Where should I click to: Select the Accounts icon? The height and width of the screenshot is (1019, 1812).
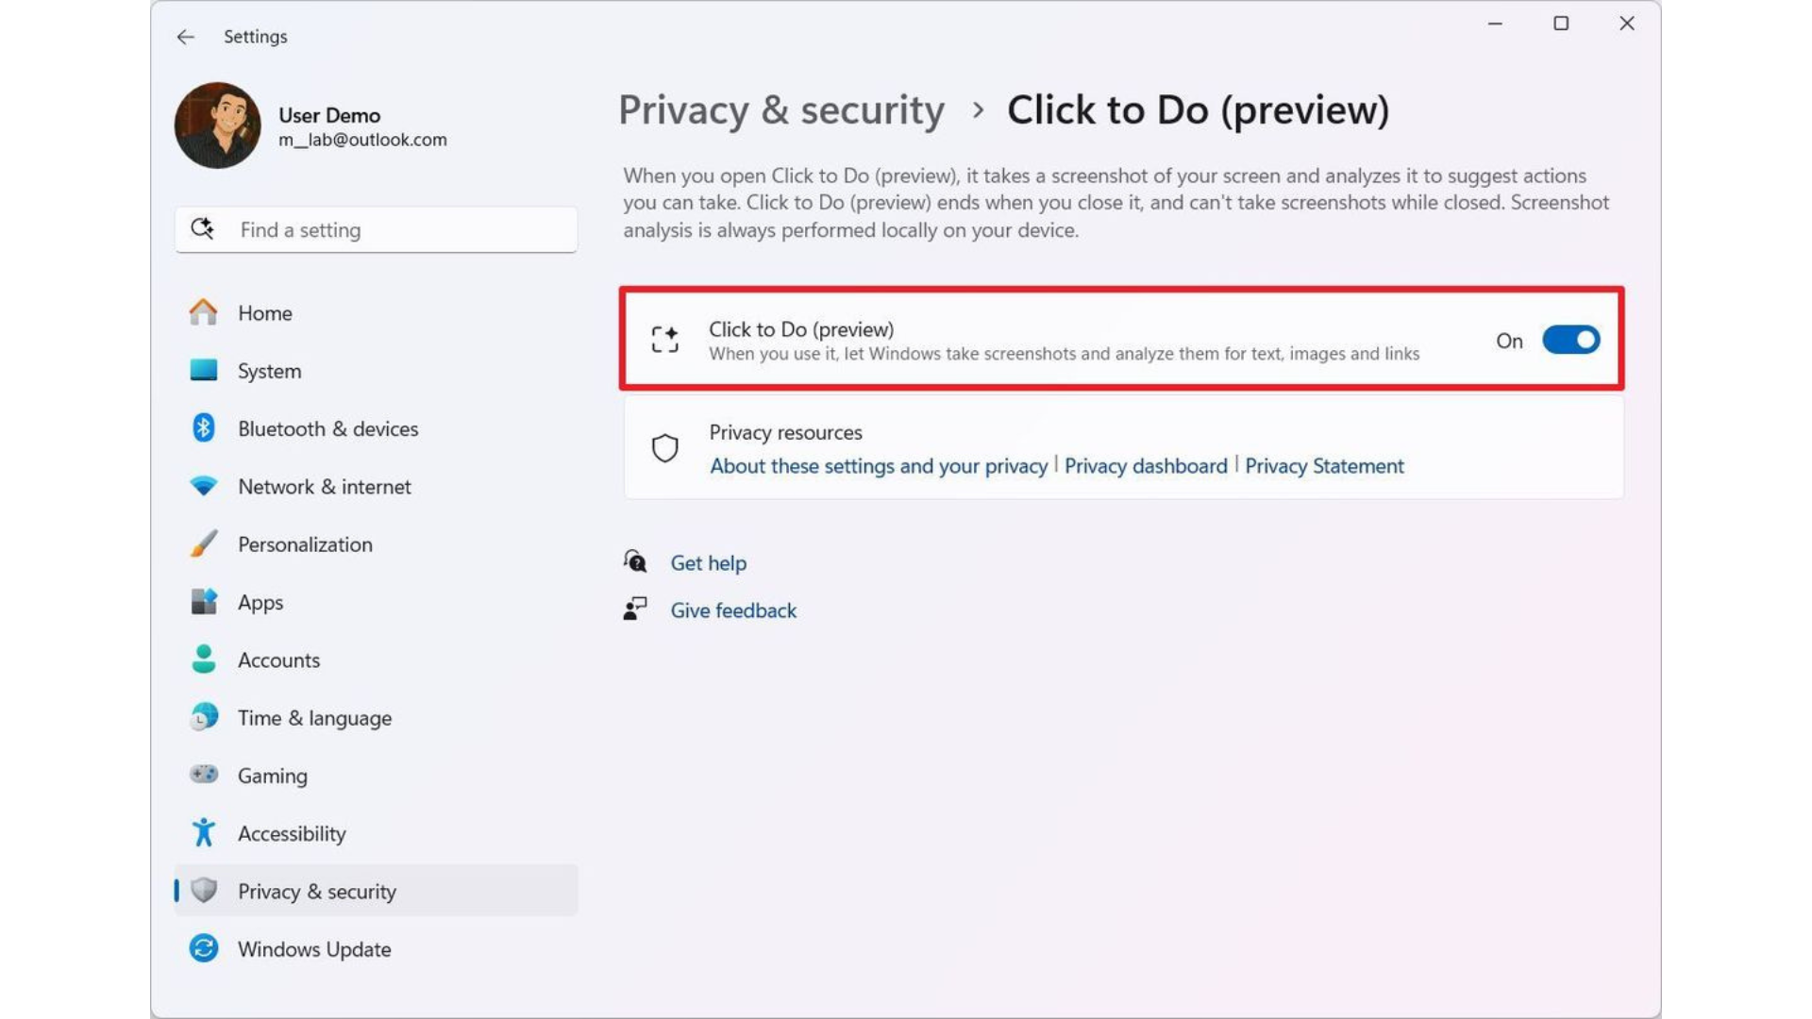click(203, 660)
